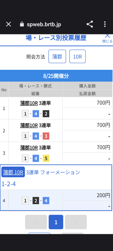Click red boat number 3 in row 2

(x=46, y=136)
